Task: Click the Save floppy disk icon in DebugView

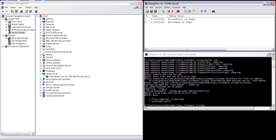Action: 151,11
